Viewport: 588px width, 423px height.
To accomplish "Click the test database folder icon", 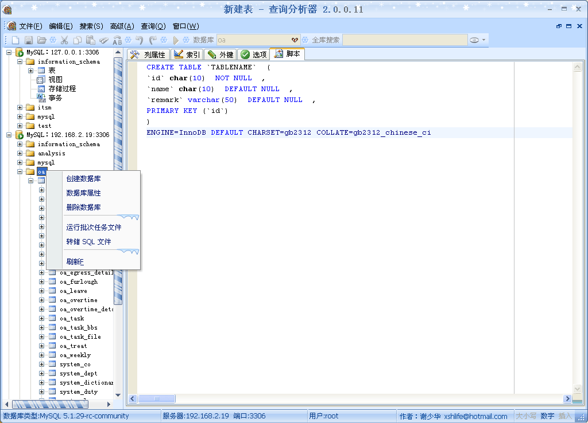I will [30, 126].
